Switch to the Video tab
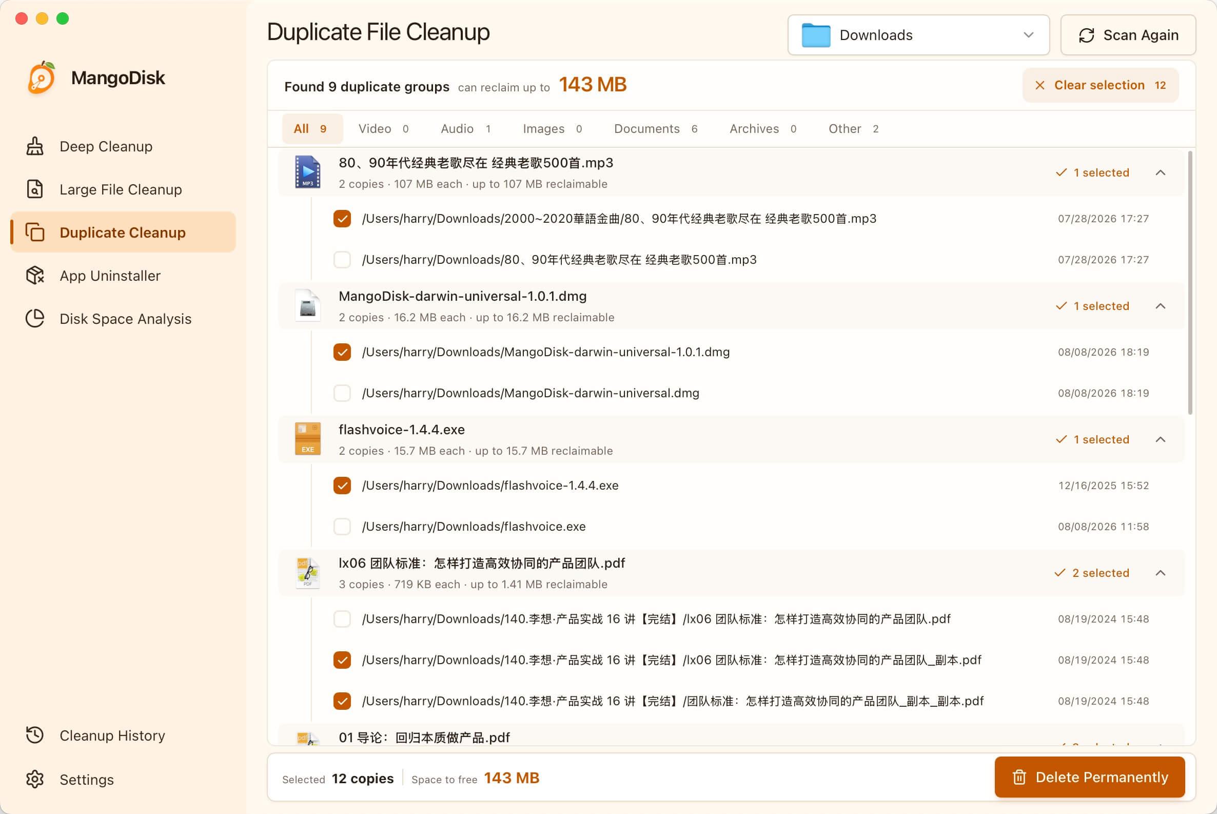Viewport: 1217px width, 814px height. point(384,129)
